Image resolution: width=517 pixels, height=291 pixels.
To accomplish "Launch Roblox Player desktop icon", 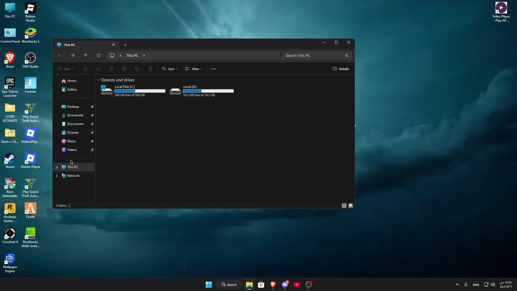I will [30, 161].
